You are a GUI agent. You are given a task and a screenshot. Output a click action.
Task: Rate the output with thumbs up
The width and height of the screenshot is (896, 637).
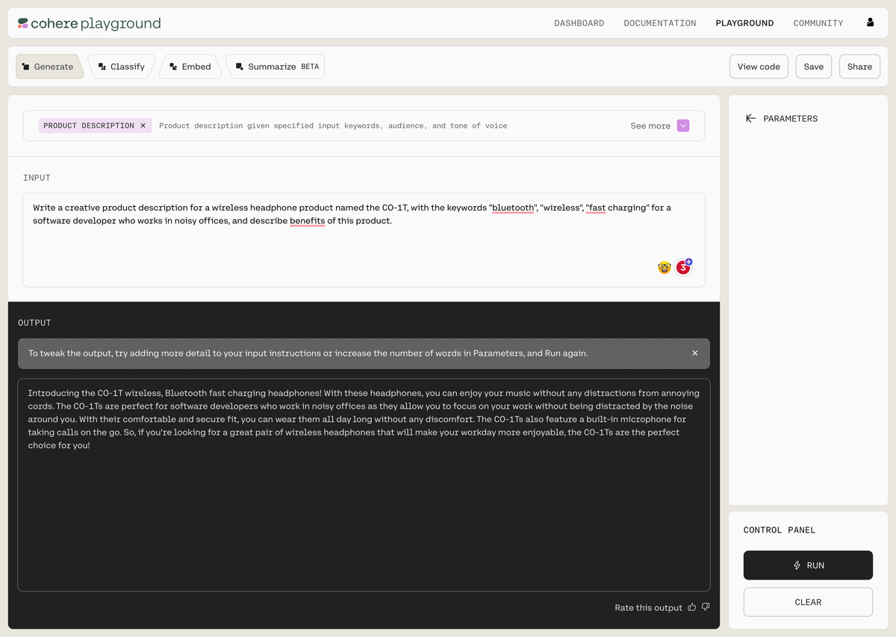[x=691, y=607]
